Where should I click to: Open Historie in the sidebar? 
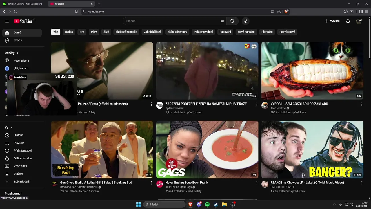tap(22, 135)
